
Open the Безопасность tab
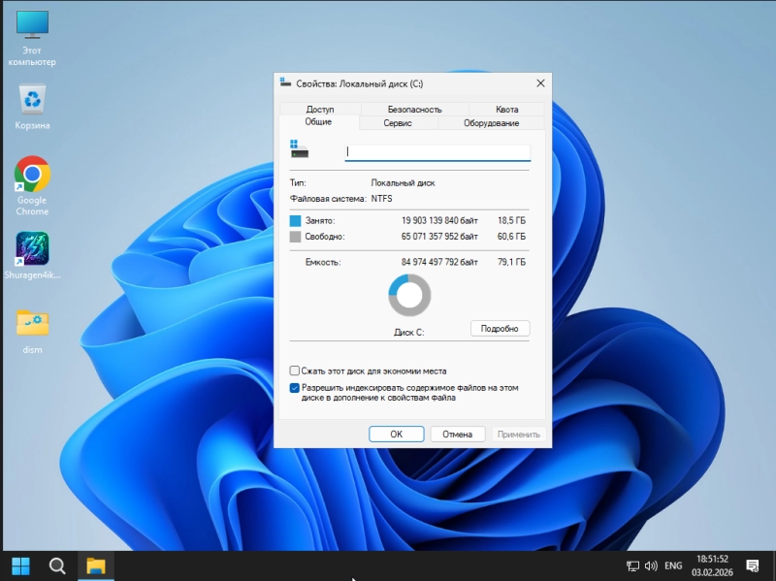(x=414, y=110)
